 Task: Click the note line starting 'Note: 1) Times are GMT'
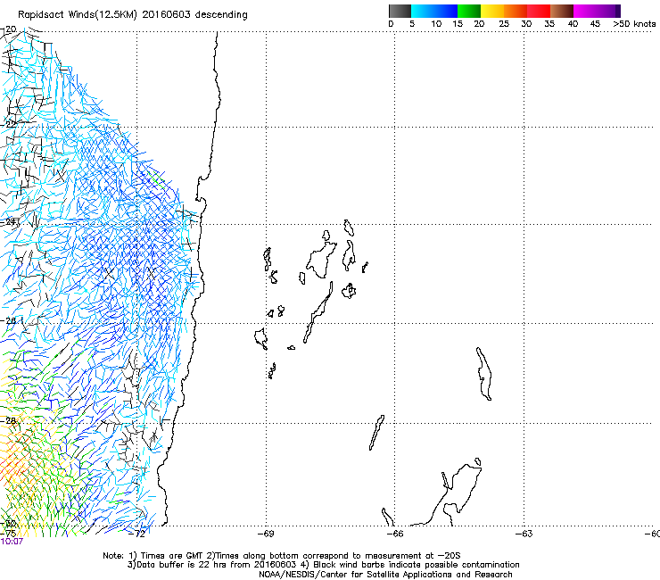282,556
